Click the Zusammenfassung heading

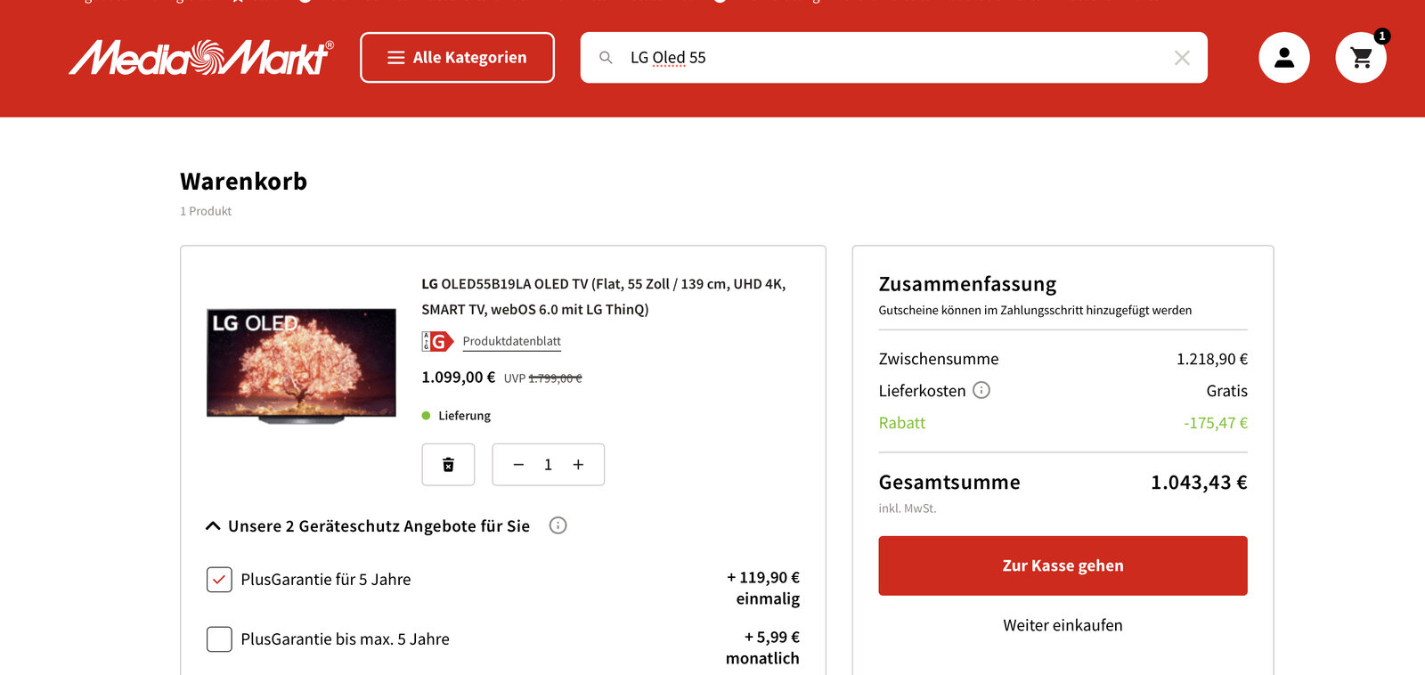pos(967,284)
